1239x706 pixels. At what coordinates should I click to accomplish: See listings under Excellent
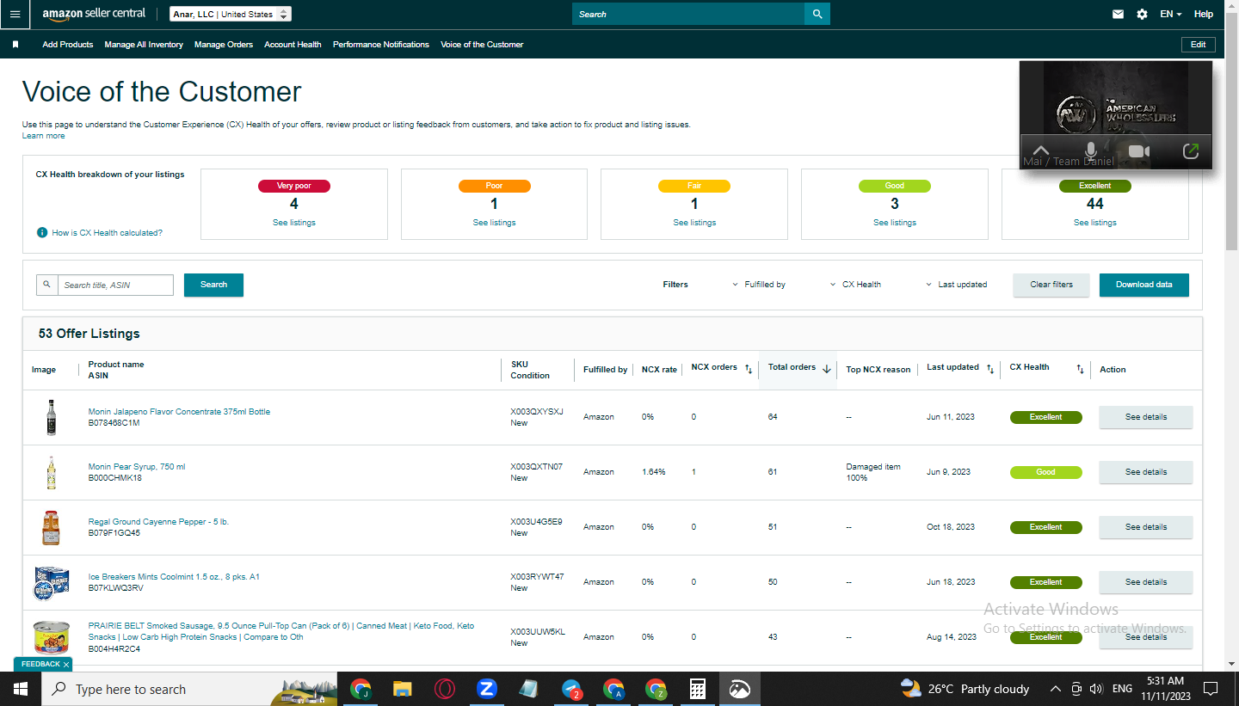tap(1095, 223)
